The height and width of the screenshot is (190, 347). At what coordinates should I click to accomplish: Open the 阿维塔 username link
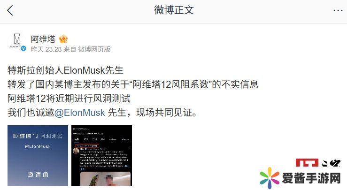[43, 39]
